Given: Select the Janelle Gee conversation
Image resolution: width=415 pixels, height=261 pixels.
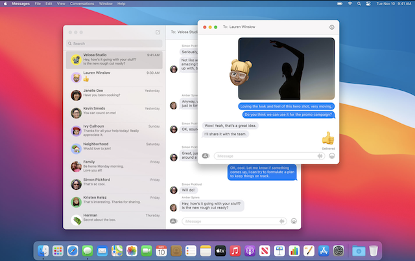Looking at the screenshot, I should click(113, 94).
